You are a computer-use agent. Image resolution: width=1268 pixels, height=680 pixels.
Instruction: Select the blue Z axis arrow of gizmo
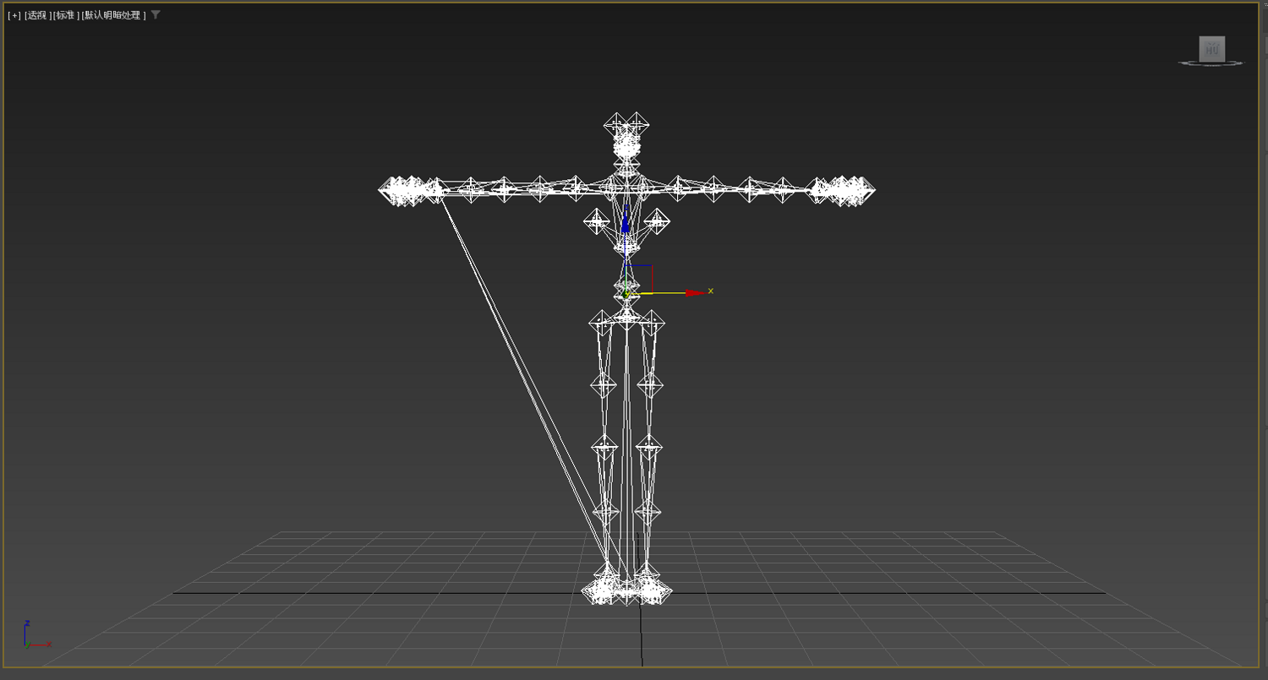click(626, 223)
